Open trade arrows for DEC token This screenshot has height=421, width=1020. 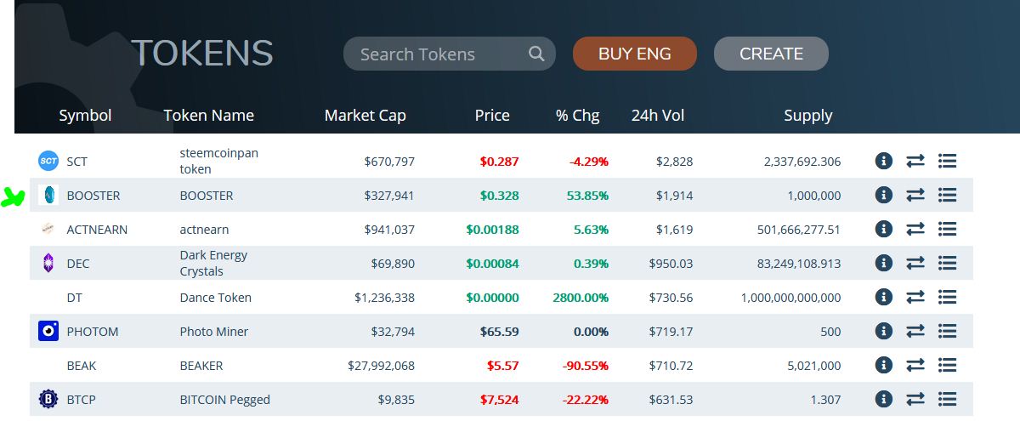coord(915,263)
